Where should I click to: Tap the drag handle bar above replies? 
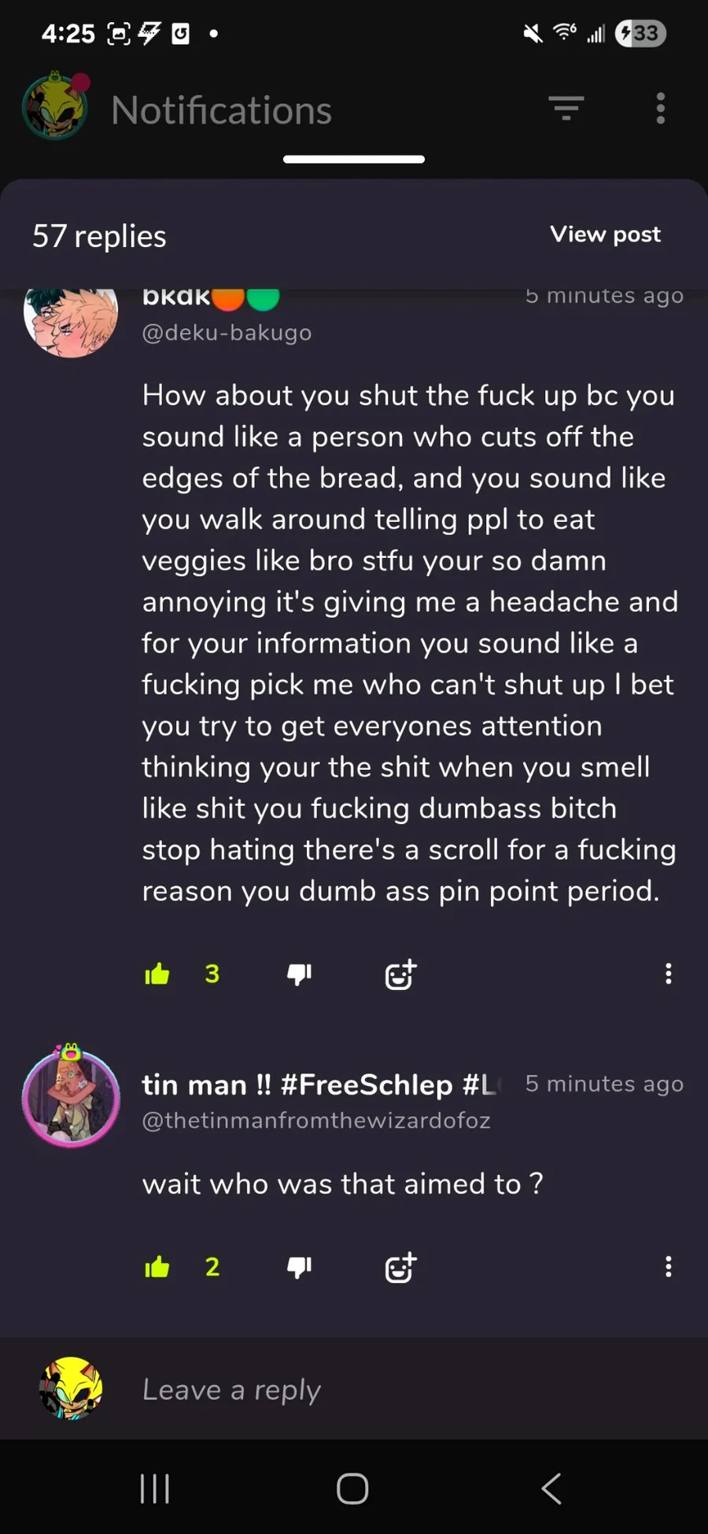(354, 159)
